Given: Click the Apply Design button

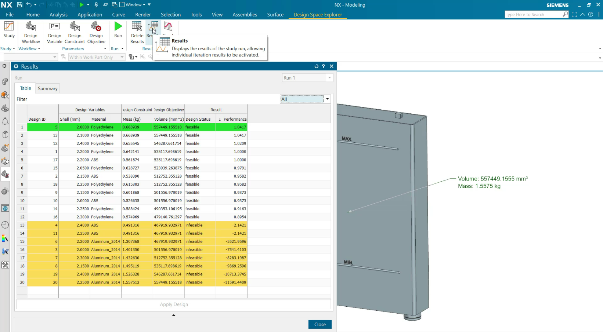Looking at the screenshot, I should click(x=174, y=304).
